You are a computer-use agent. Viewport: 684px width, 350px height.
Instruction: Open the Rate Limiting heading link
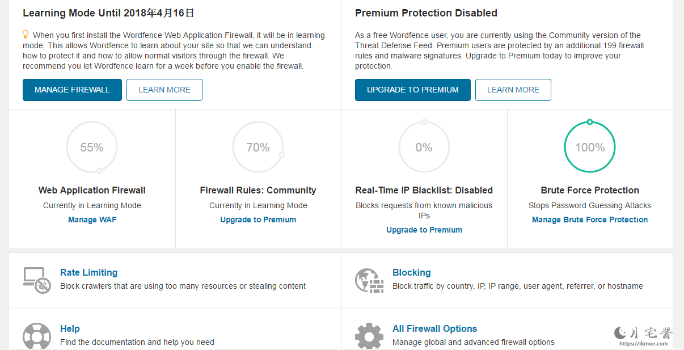(x=88, y=272)
